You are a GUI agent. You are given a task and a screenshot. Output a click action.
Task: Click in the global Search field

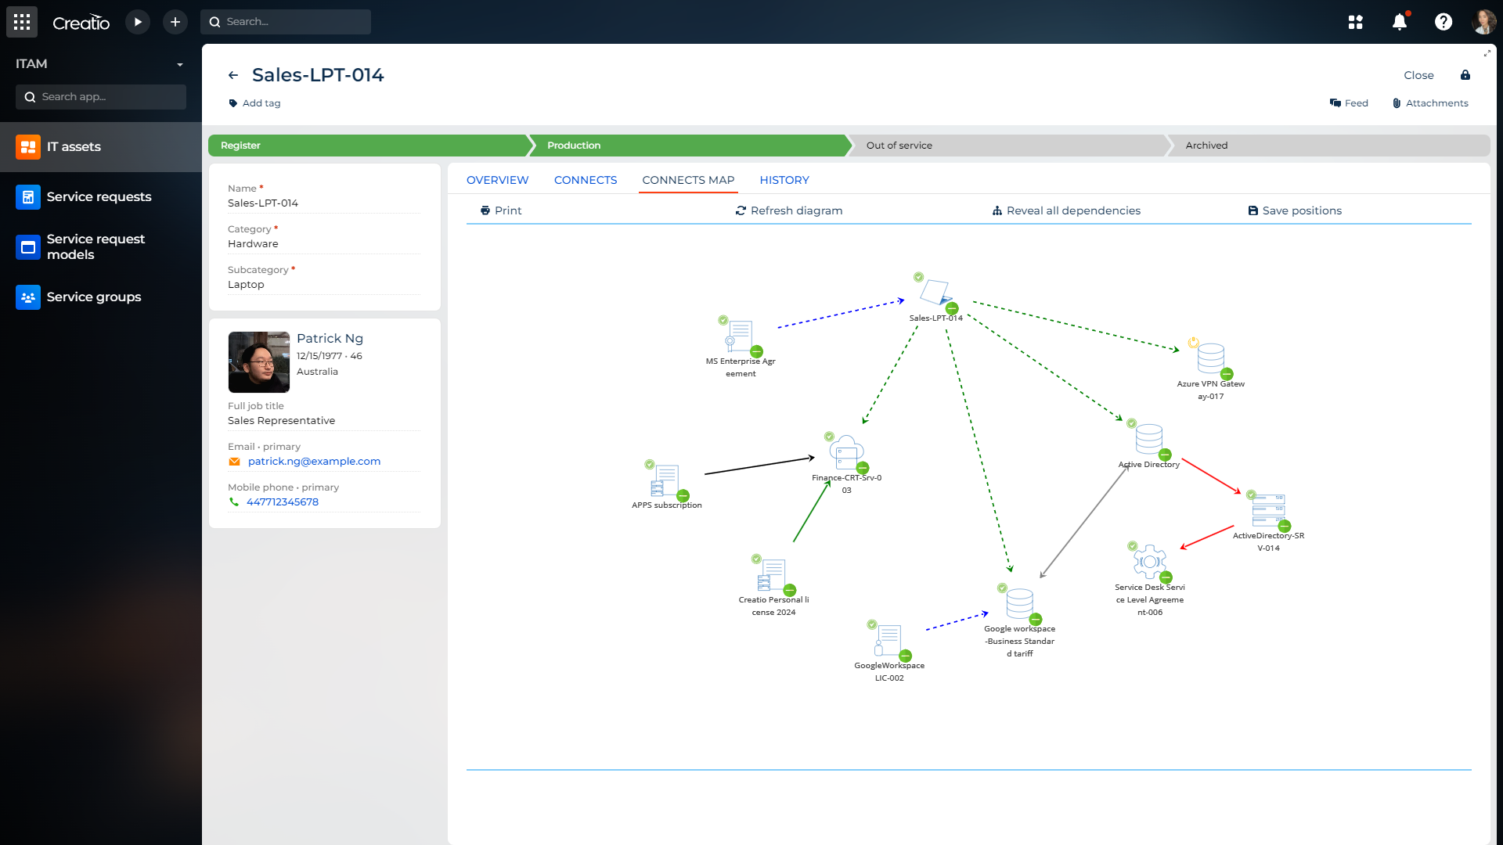286,22
